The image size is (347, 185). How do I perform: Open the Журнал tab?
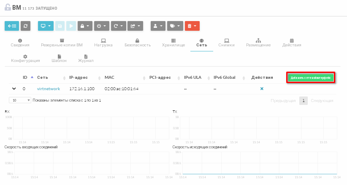tap(86, 58)
